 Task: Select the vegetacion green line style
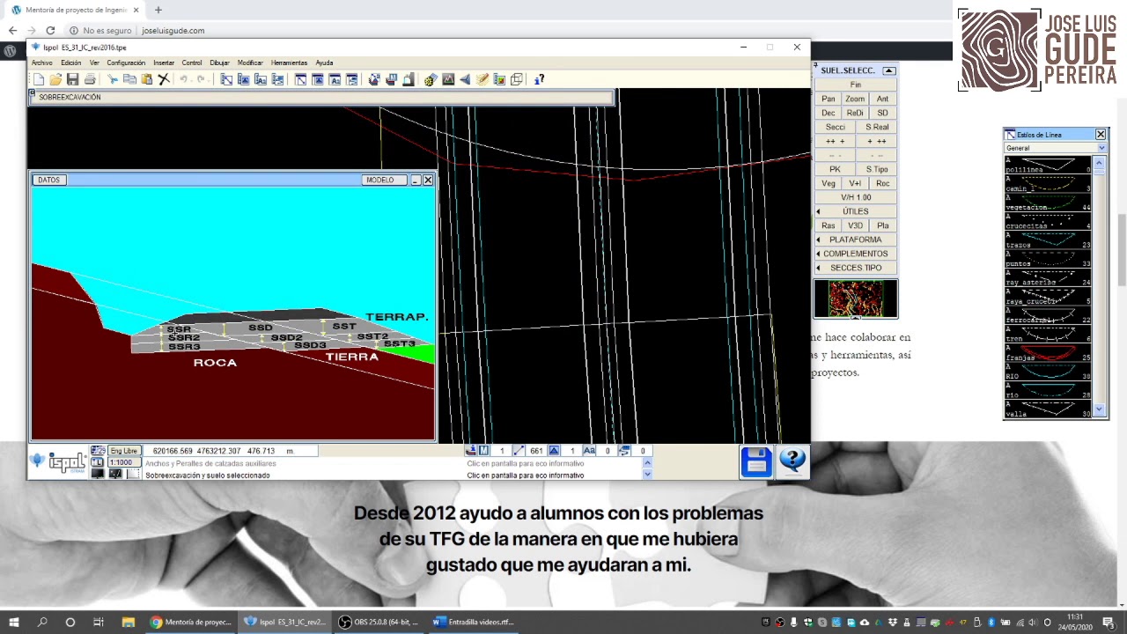click(x=1048, y=202)
